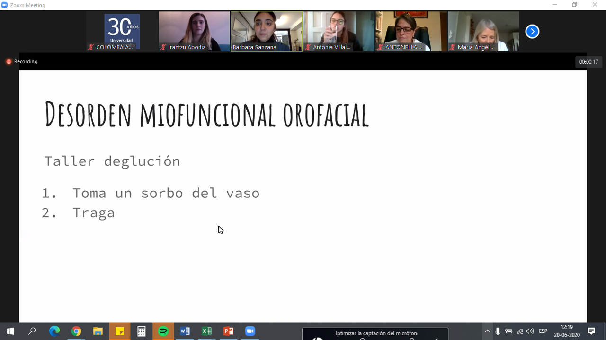
Task: Select Barbara Sanzana's video thumbnail
Action: [266, 31]
